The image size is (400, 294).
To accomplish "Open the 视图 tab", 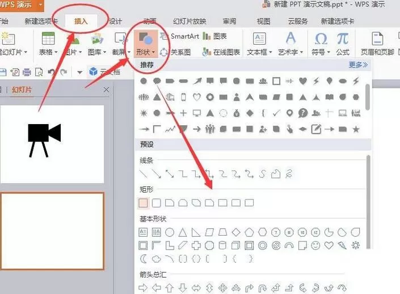I will coord(263,21).
